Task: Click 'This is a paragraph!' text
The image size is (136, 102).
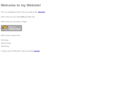Action: click(8, 12)
